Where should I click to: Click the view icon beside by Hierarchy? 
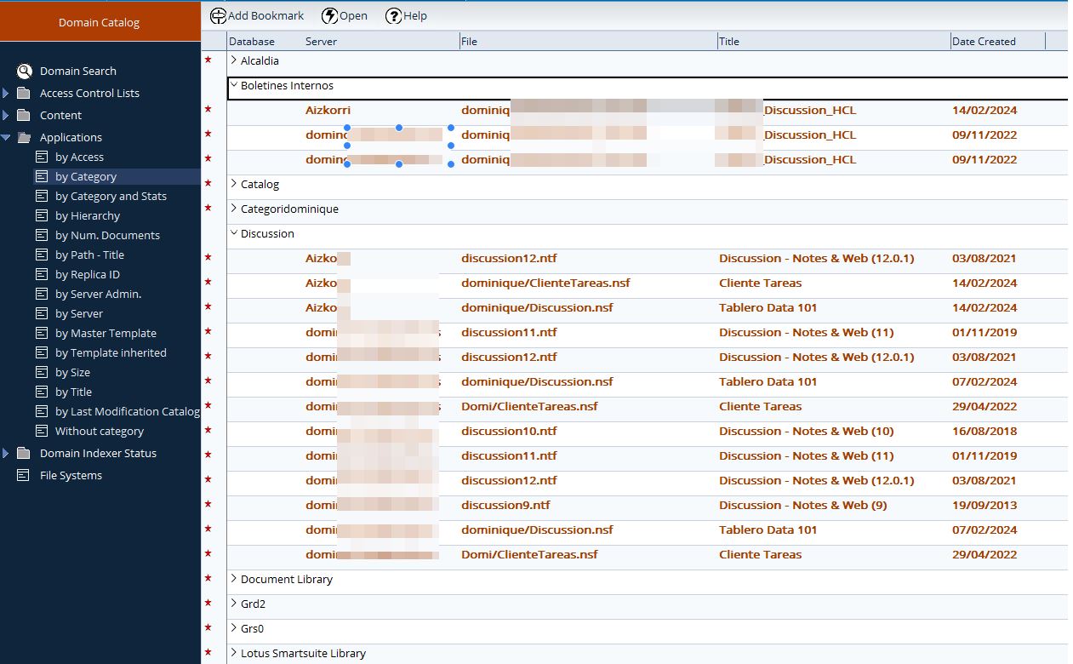(42, 215)
